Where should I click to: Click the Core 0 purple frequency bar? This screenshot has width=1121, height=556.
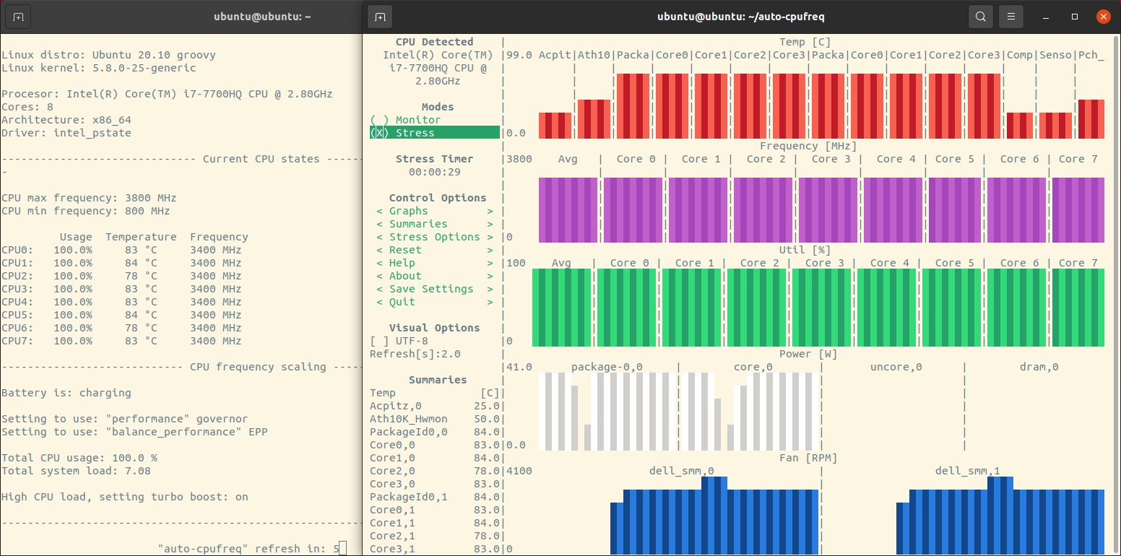click(633, 209)
